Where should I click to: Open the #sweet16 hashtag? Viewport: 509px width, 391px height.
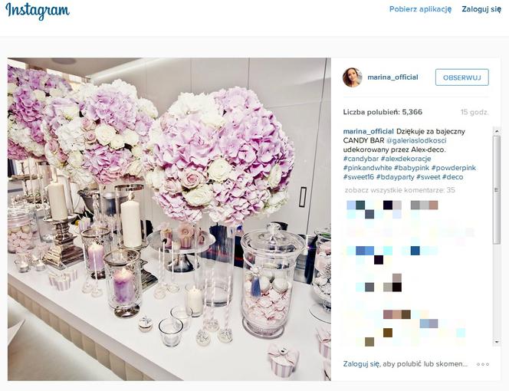359,177
